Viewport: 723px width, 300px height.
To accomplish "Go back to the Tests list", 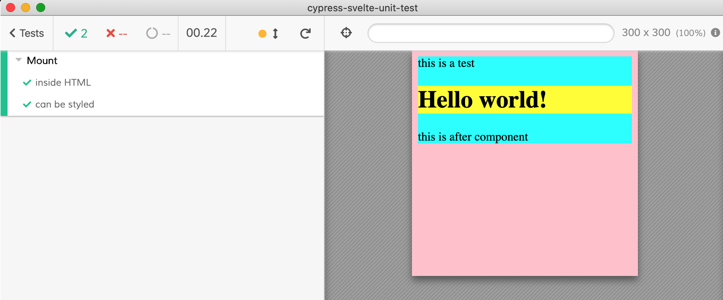I will (27, 33).
